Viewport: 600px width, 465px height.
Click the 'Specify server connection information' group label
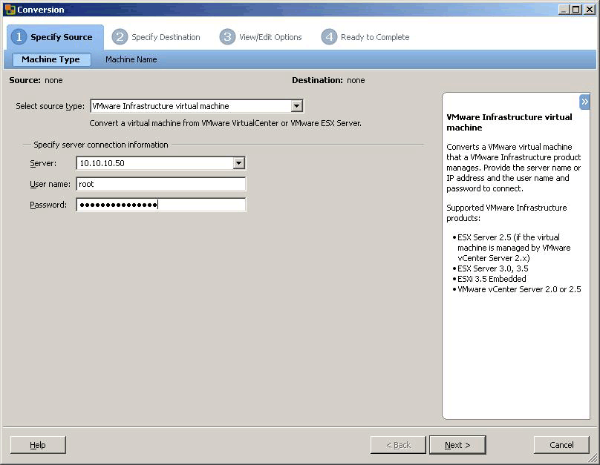point(101,145)
